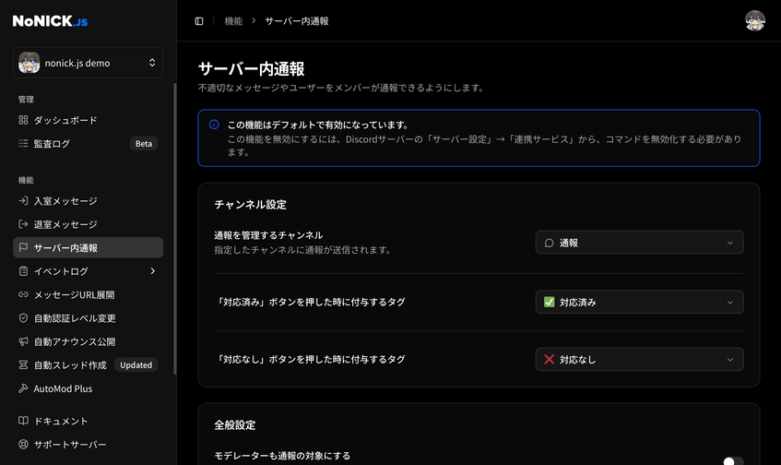Click the join message arrow icon
This screenshot has height=465, width=781.
point(24,201)
